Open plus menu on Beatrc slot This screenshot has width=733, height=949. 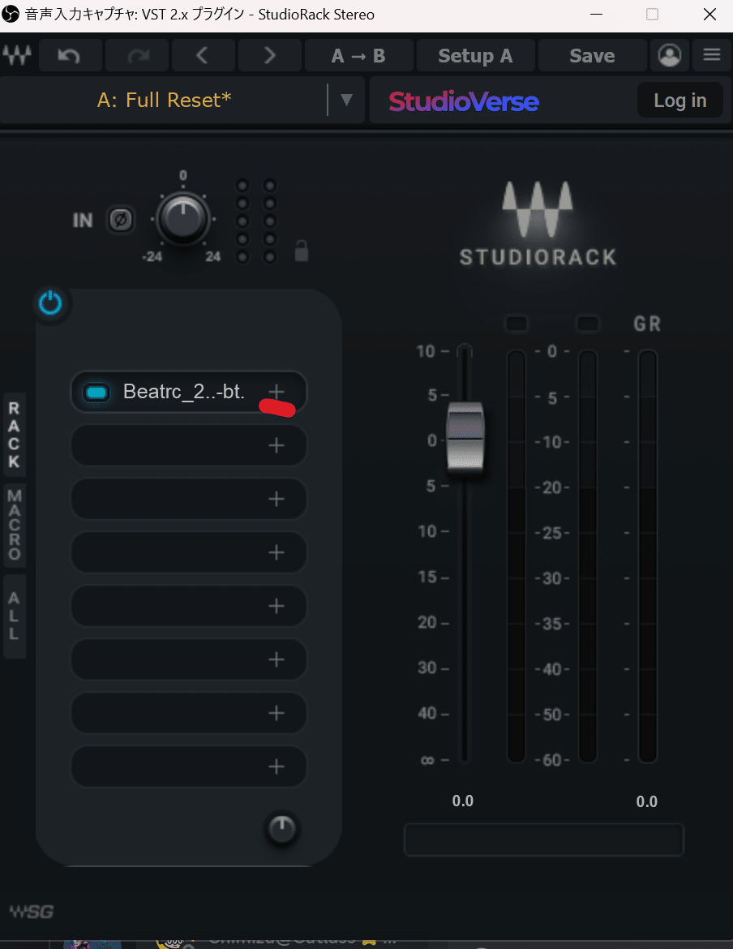point(276,392)
